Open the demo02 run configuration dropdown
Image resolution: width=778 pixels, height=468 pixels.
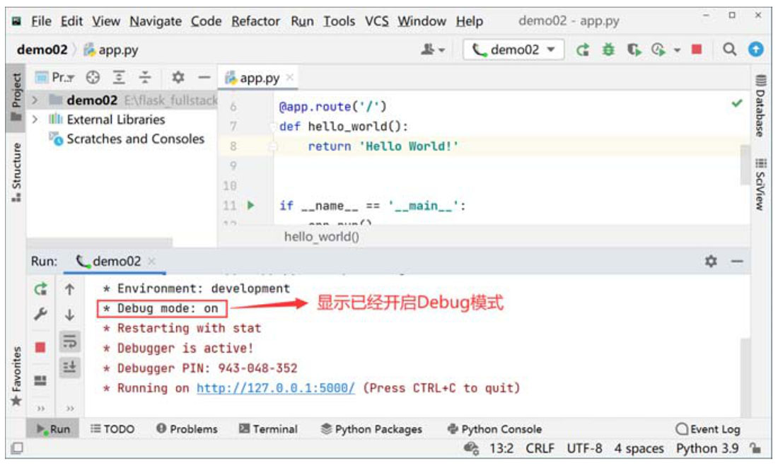tap(514, 50)
